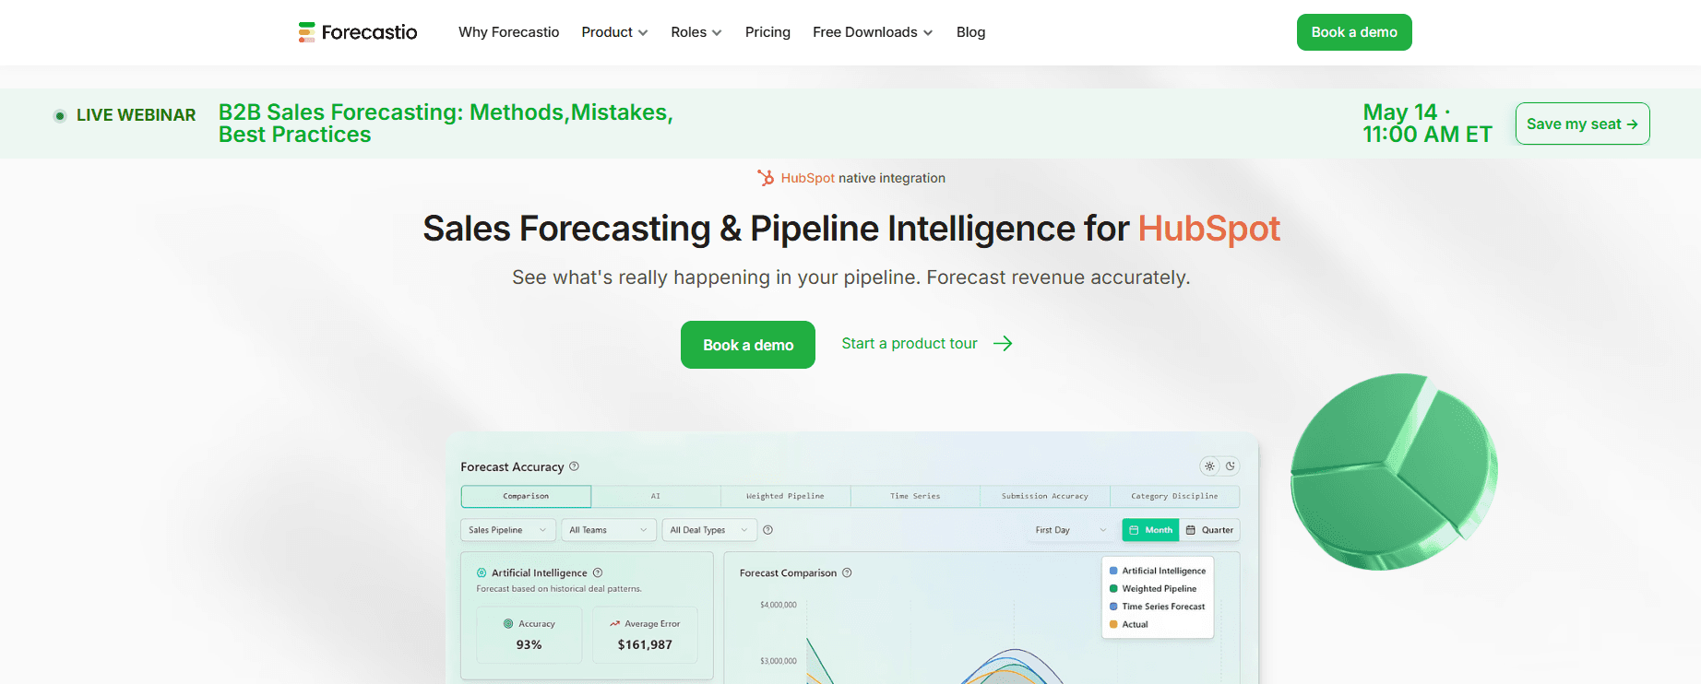Toggle Time Series Forecast in chart legend
The height and width of the screenshot is (684, 1701).
(1158, 607)
